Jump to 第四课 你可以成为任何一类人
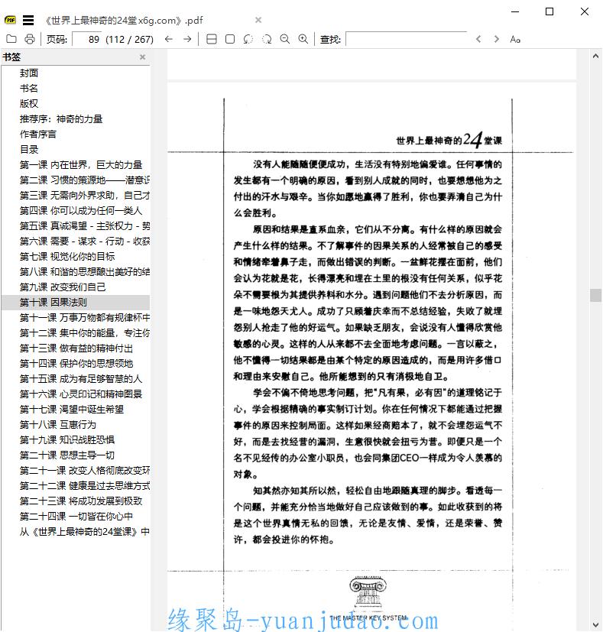603x632 pixels. click(x=81, y=211)
